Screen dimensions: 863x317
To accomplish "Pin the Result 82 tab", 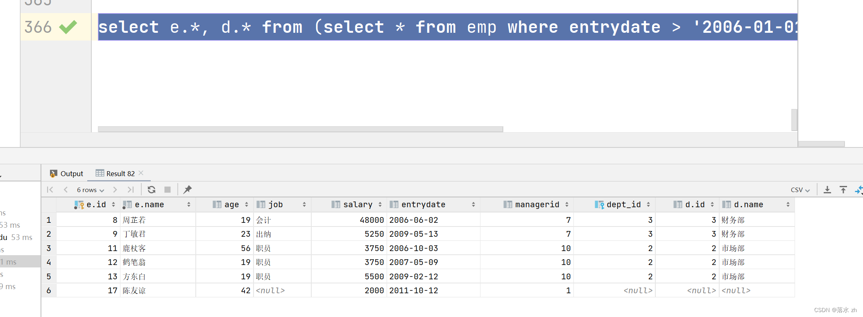I will tap(188, 190).
